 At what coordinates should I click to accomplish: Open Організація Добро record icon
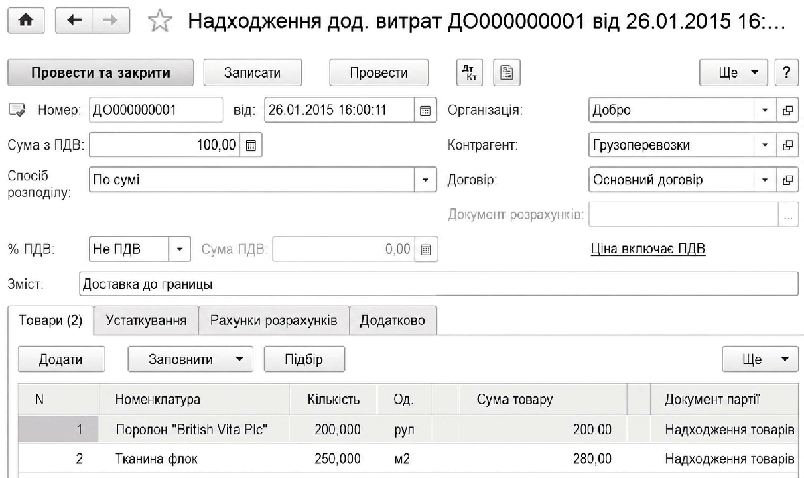[x=787, y=111]
